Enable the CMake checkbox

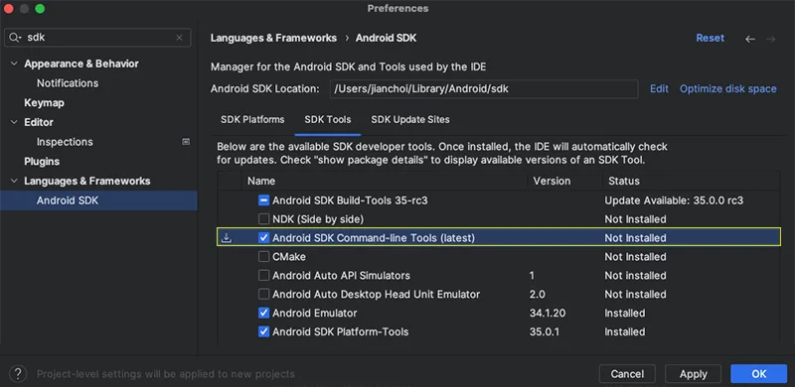pos(263,257)
